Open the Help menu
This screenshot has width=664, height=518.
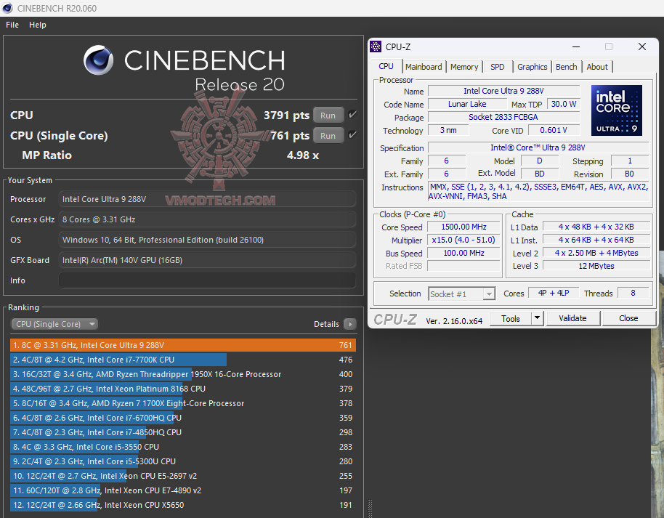tap(37, 24)
